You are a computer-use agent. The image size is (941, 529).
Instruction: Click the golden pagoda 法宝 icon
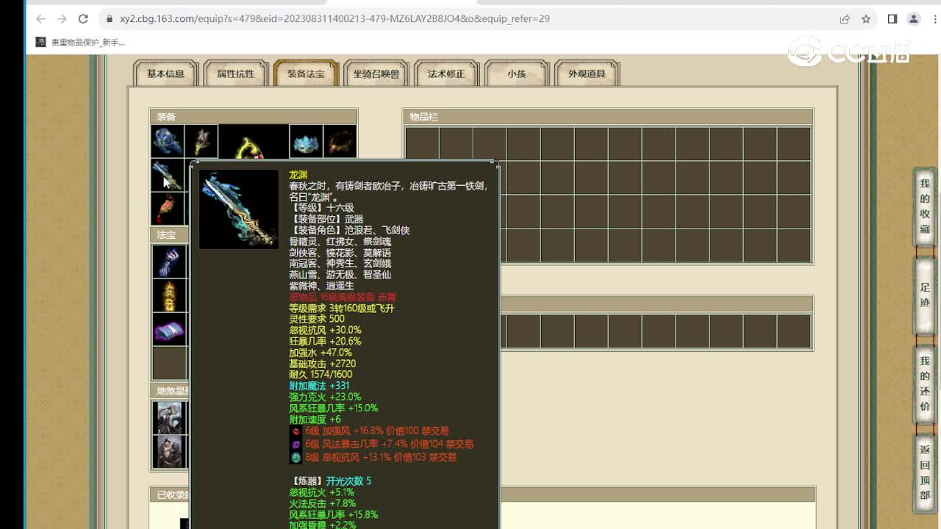point(169,295)
